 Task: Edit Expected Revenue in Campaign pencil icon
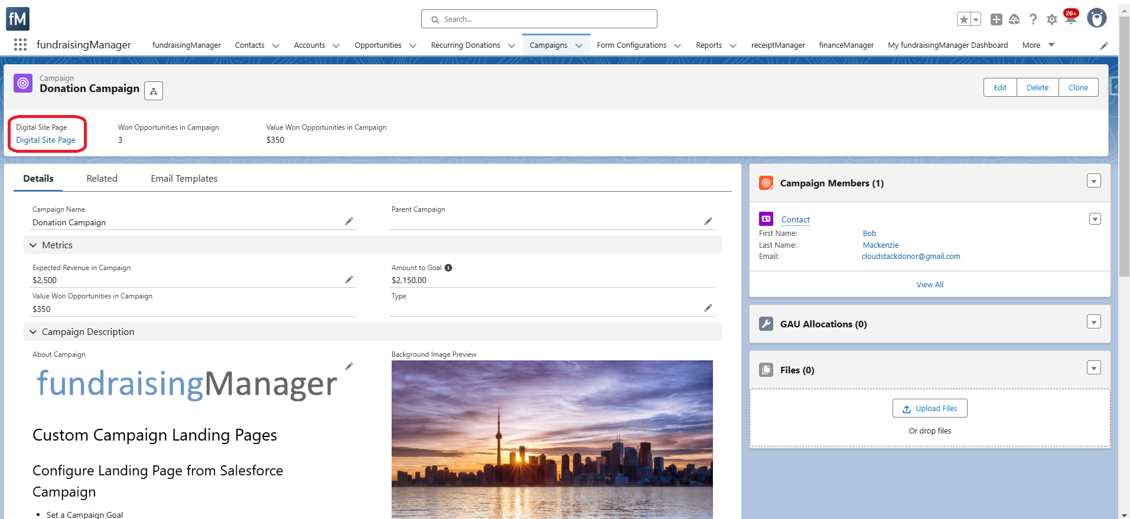(349, 280)
